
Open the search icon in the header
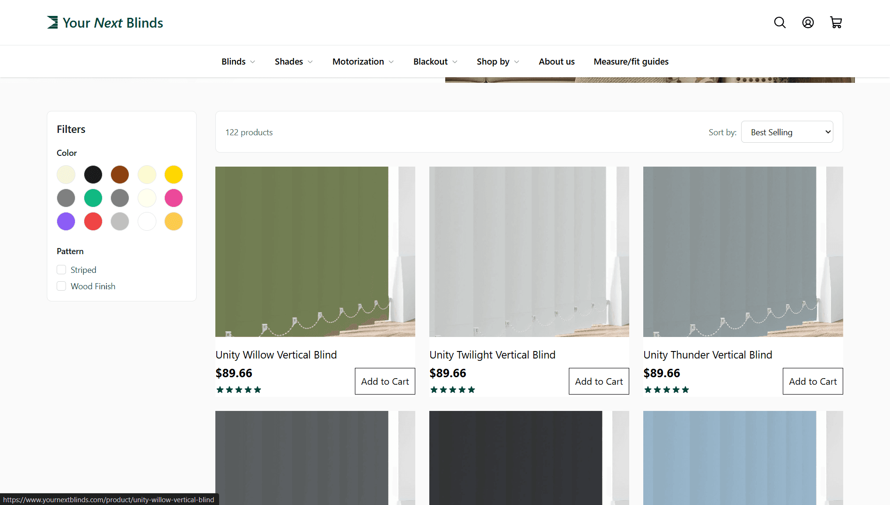click(780, 22)
